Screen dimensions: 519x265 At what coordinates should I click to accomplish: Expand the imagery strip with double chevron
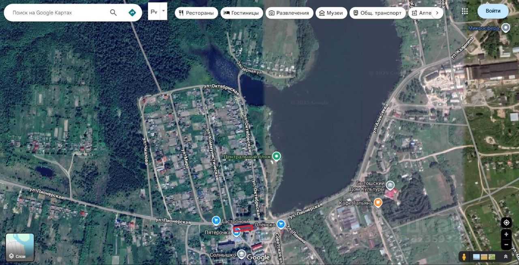click(x=506, y=256)
